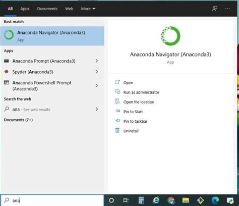Click the rightmost taskbar app icon
The width and height of the screenshot is (239, 206).
[230, 200]
